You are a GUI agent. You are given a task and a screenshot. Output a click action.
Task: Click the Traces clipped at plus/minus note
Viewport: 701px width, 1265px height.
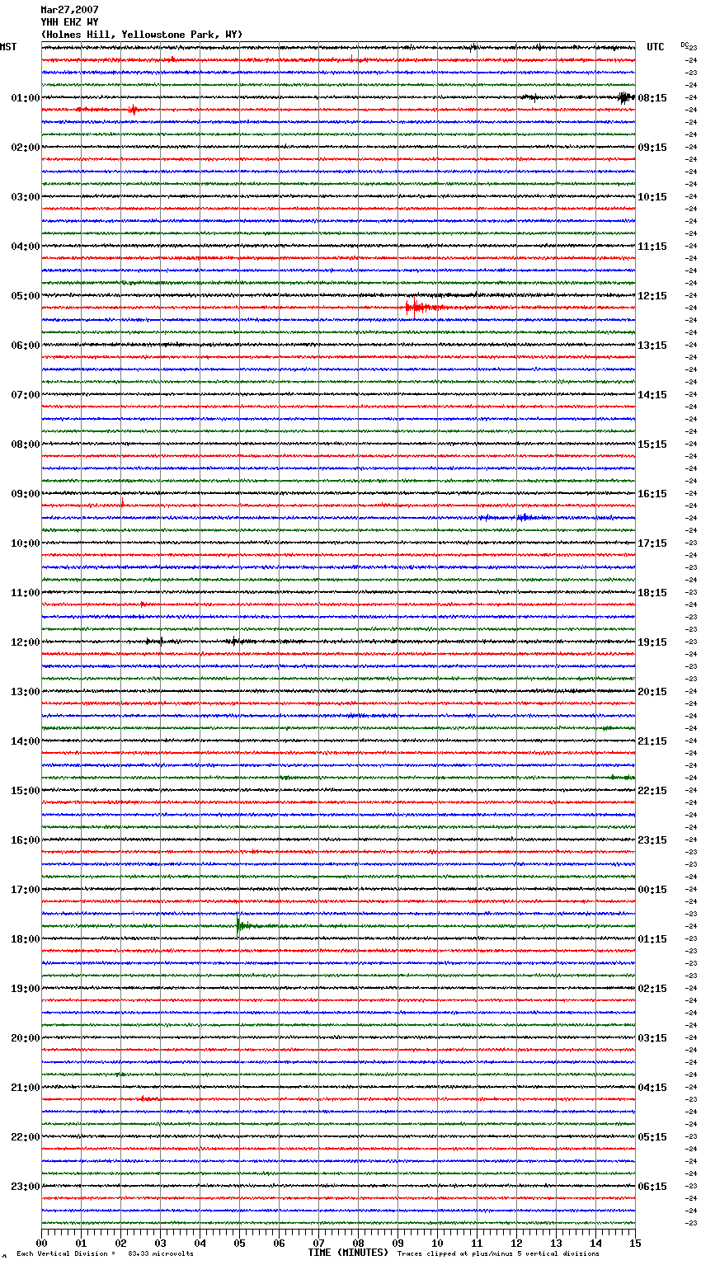pyautogui.click(x=498, y=1253)
